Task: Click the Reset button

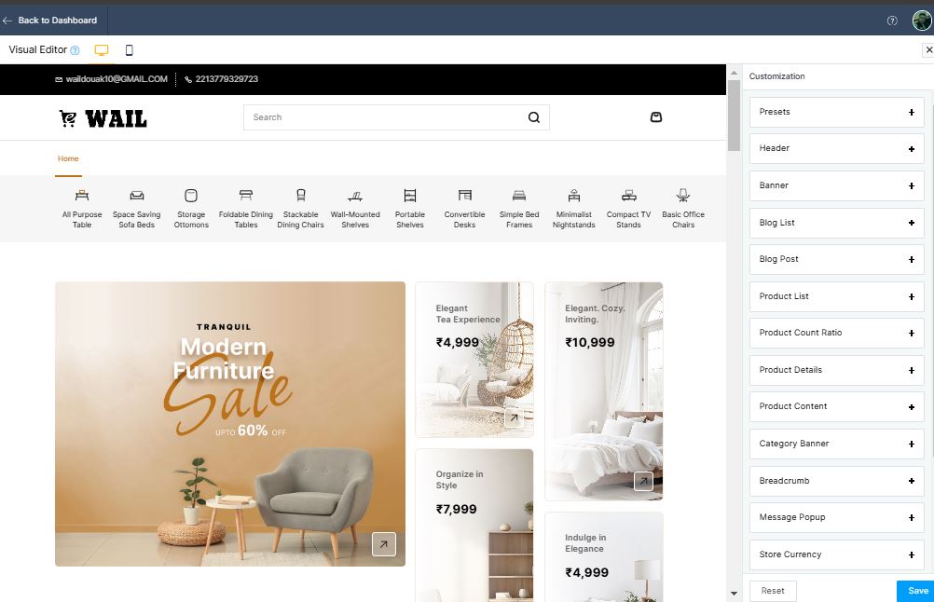Action: [773, 591]
